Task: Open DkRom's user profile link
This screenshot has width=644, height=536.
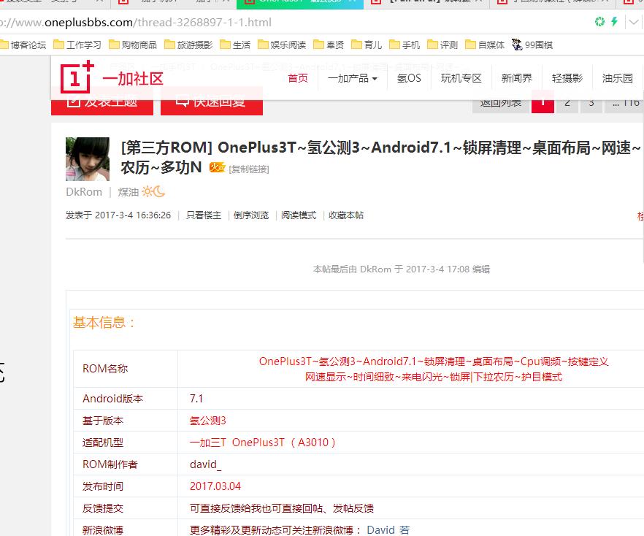Action: tap(83, 191)
